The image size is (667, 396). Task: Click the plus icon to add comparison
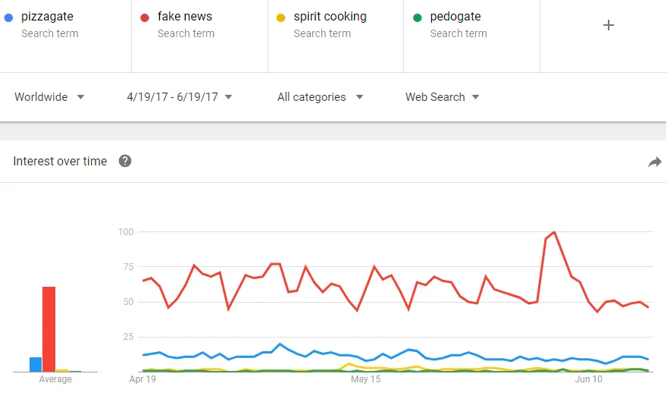[609, 25]
